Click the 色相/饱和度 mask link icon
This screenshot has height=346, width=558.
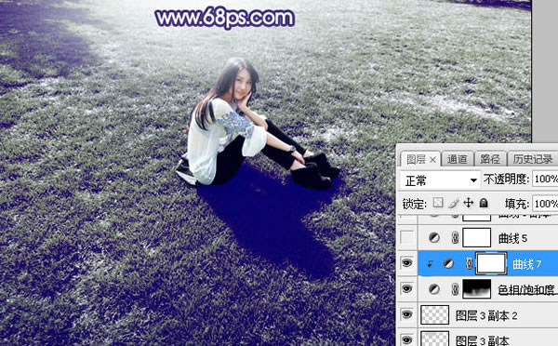tap(455, 289)
